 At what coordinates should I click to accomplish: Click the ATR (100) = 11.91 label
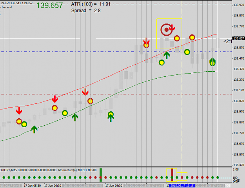[x=91, y=4]
